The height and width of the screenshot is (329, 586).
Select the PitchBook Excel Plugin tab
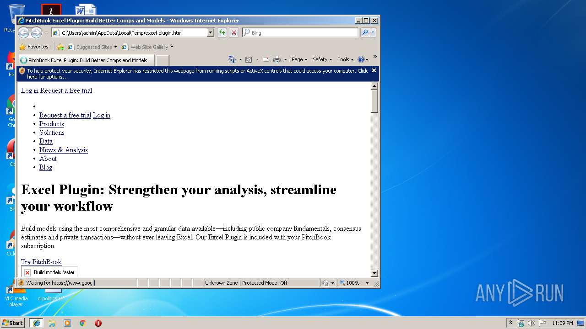click(x=86, y=60)
